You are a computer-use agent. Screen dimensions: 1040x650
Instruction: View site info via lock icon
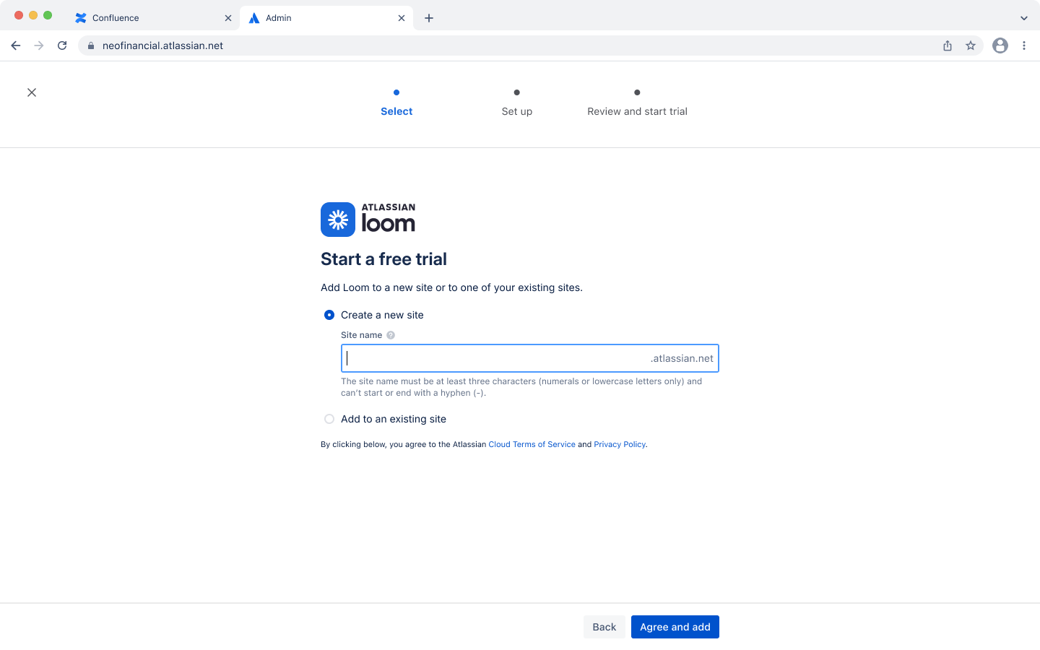point(91,45)
